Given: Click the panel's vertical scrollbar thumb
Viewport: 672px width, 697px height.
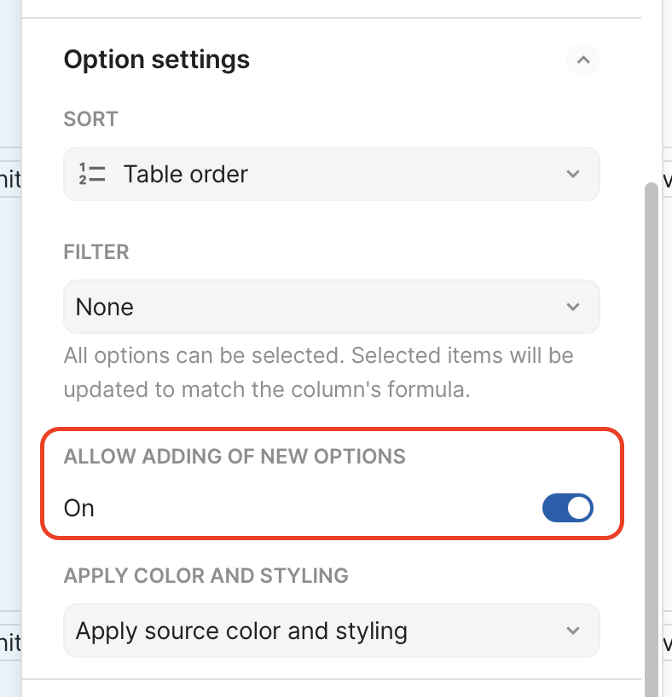Looking at the screenshot, I should point(651,426).
